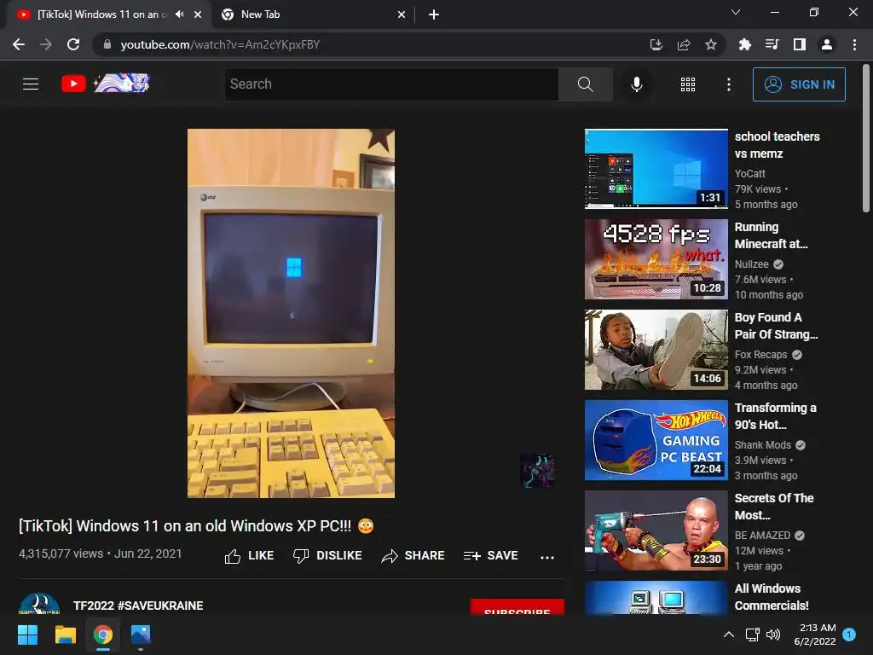Image resolution: width=873 pixels, height=655 pixels.
Task: Like the video
Action: (249, 555)
